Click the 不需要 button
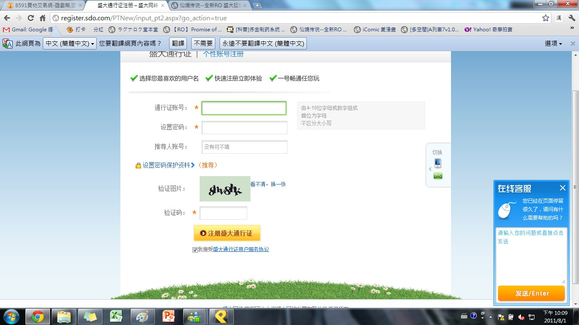 pyautogui.click(x=203, y=44)
